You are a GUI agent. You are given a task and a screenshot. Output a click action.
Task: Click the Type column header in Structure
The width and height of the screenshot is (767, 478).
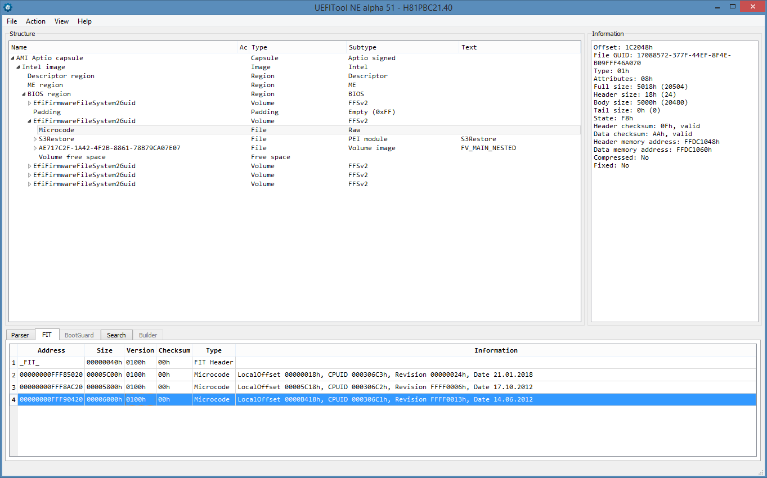pyautogui.click(x=298, y=47)
